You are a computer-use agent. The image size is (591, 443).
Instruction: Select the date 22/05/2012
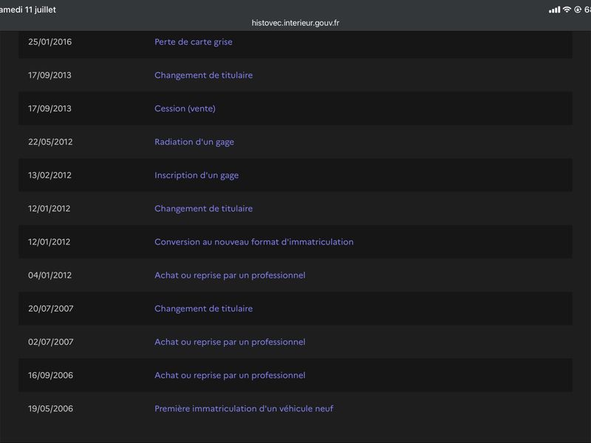50,142
